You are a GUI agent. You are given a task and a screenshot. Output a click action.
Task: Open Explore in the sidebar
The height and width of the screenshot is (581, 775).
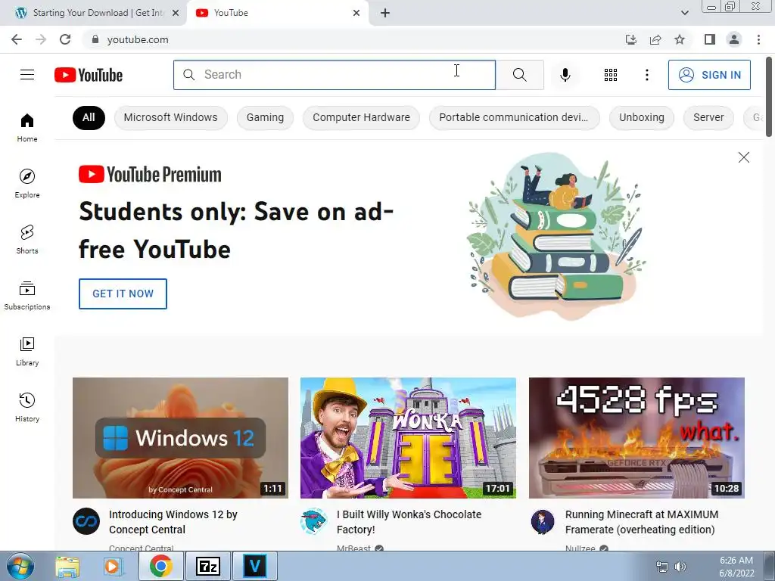[27, 183]
